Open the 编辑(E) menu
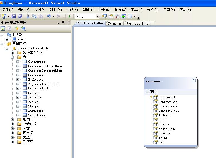The image size is (216, 158). click(24, 10)
